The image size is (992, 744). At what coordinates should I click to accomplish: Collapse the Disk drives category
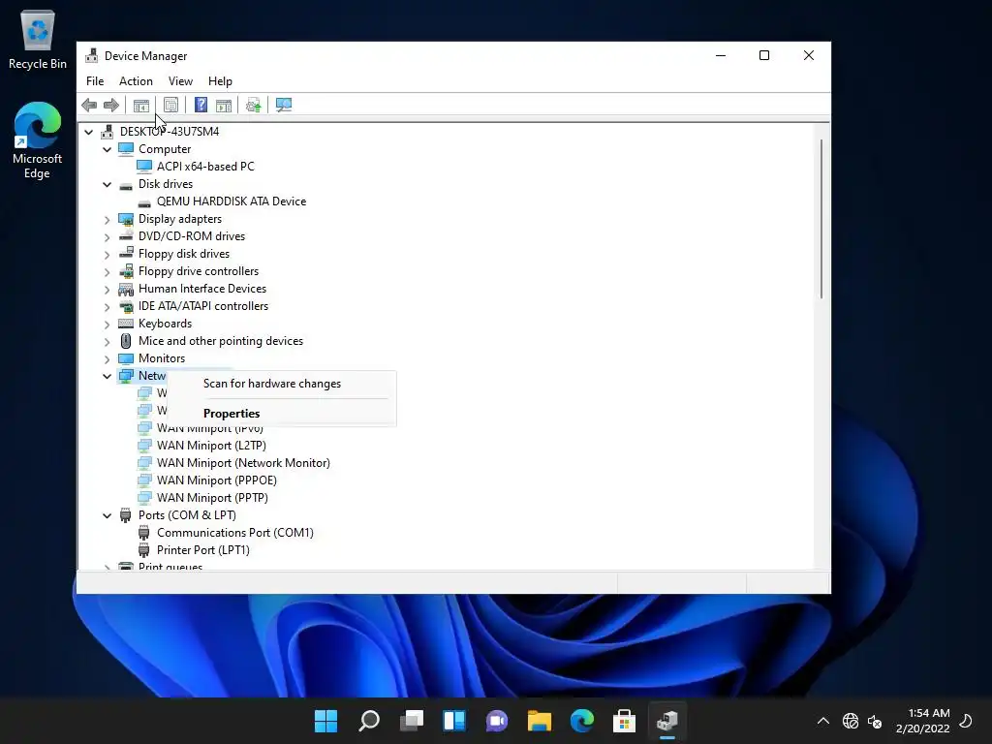pos(107,184)
